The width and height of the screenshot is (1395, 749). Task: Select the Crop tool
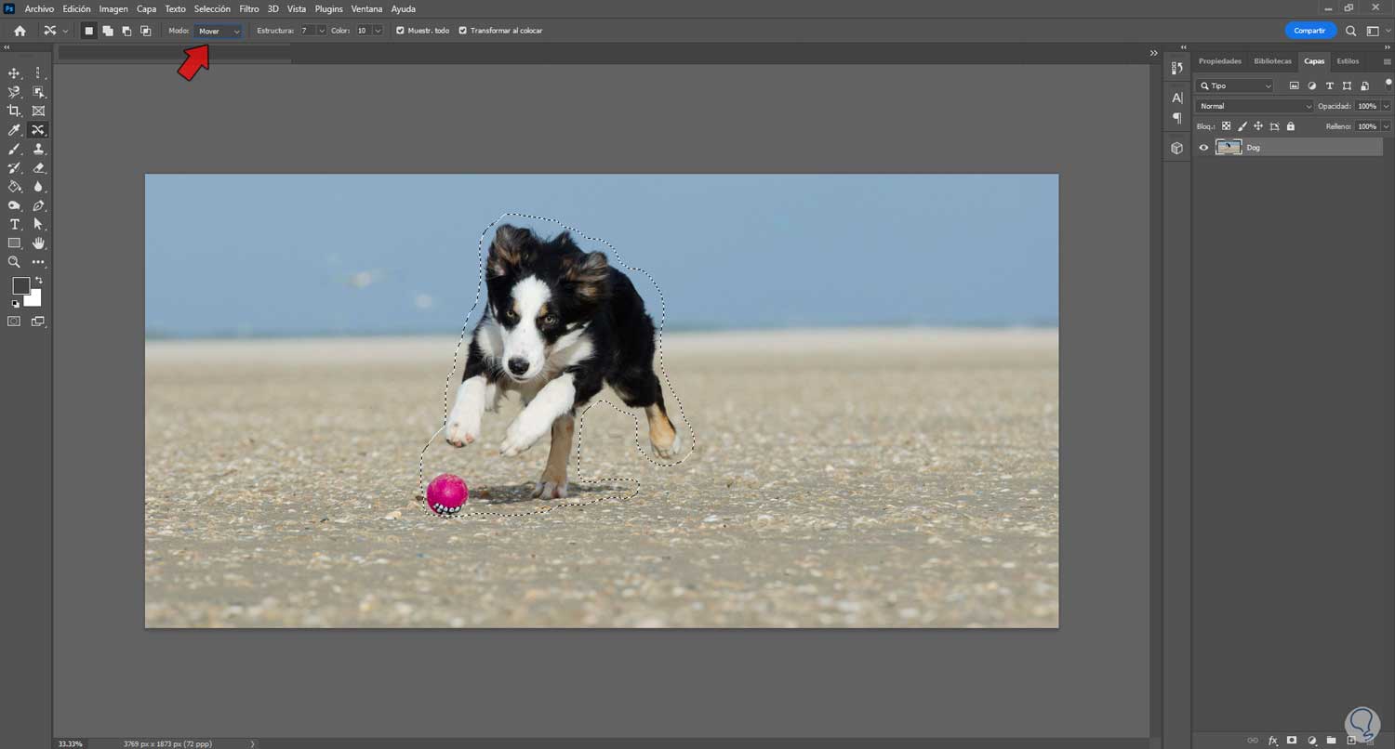[14, 111]
